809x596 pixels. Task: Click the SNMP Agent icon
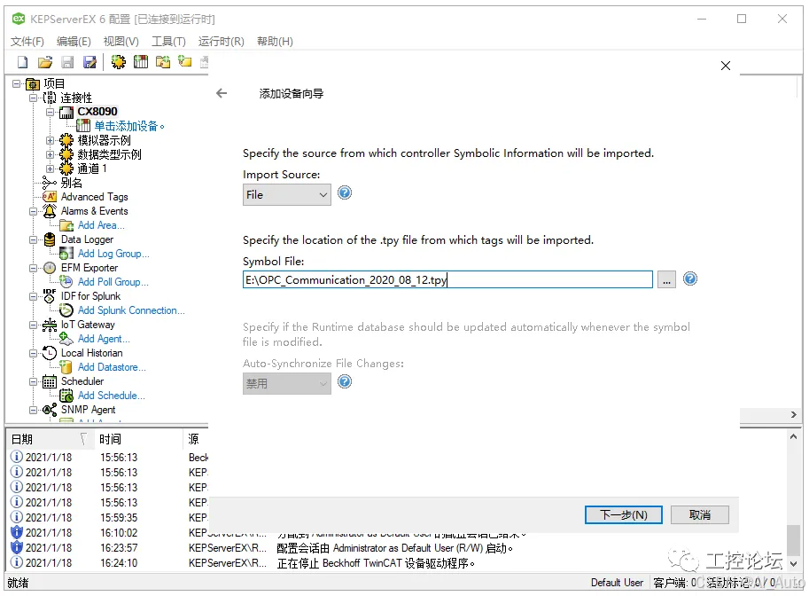pyautogui.click(x=50, y=410)
